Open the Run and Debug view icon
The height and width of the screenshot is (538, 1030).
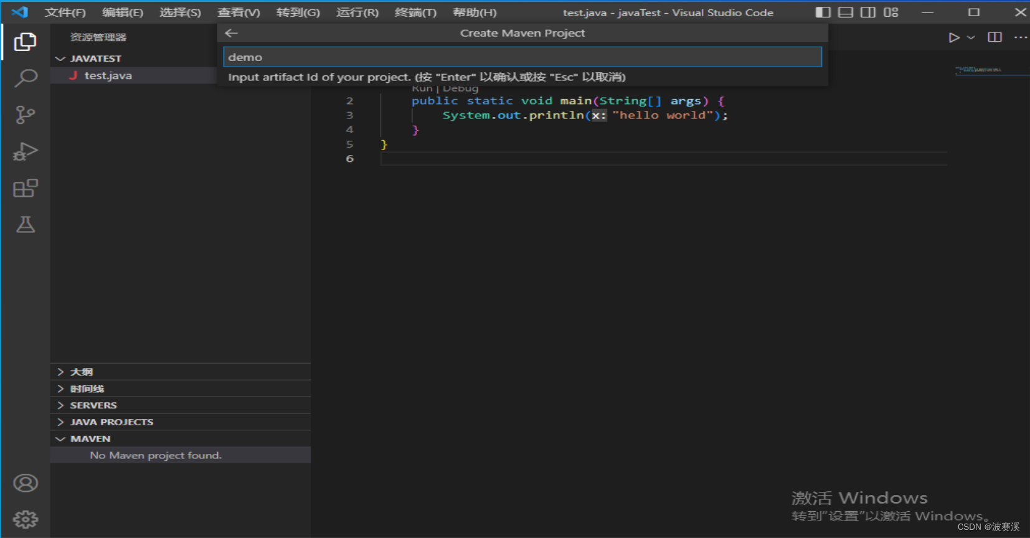pyautogui.click(x=25, y=151)
